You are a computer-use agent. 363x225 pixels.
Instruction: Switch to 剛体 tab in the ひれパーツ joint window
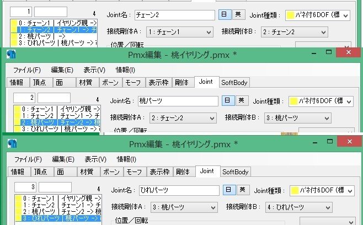point(184,172)
